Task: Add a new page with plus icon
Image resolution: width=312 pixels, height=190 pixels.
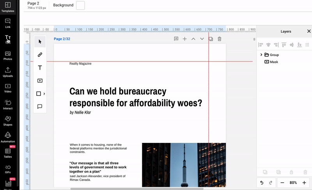Action: click(184, 39)
